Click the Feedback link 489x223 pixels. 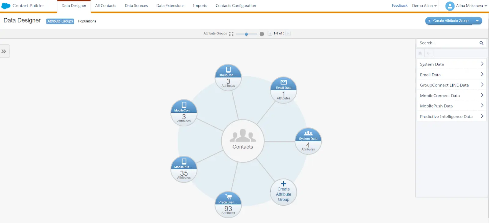(x=399, y=6)
